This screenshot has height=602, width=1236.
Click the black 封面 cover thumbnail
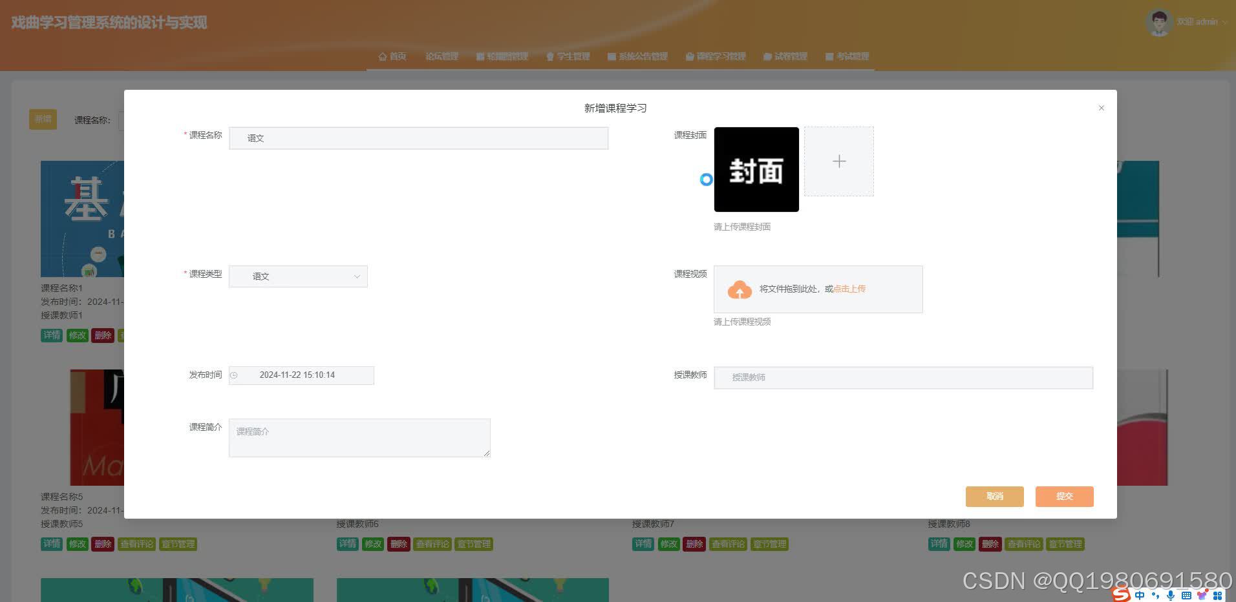coord(756,169)
